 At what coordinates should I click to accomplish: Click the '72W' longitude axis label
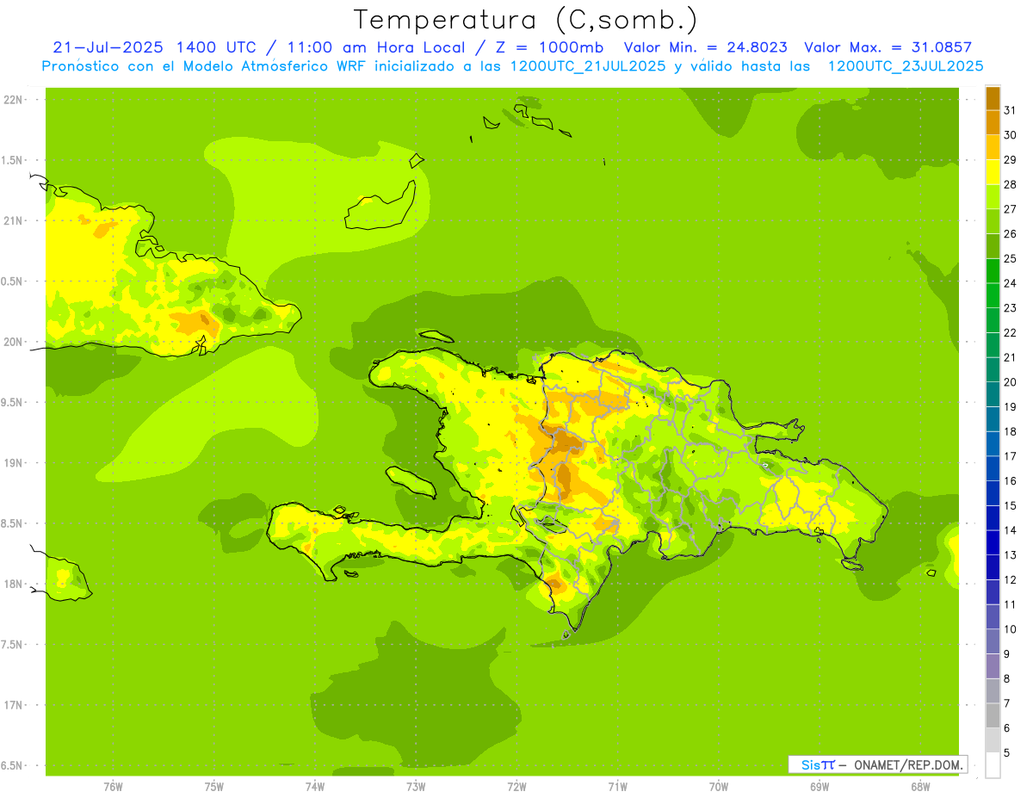click(x=516, y=786)
